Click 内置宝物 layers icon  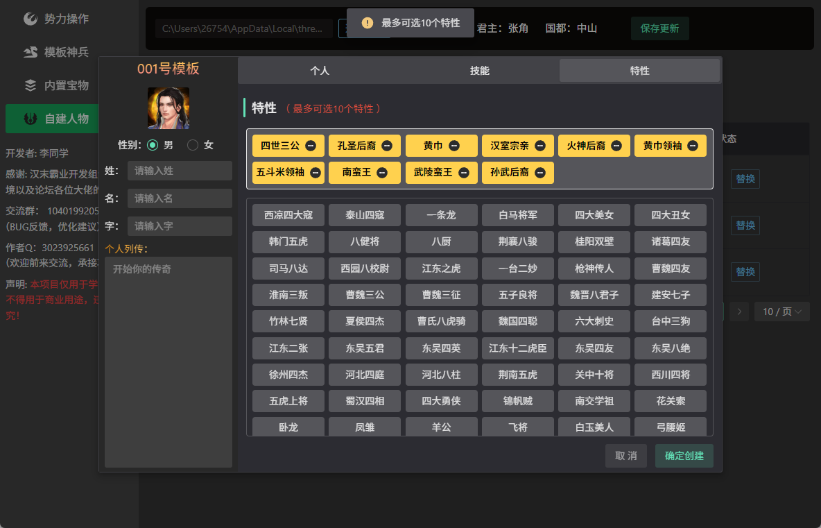pos(31,85)
